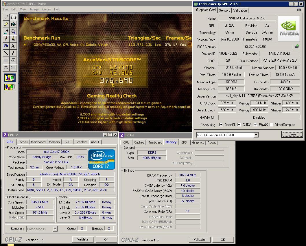Click OK in the left CPU-Z window

pos(106,239)
